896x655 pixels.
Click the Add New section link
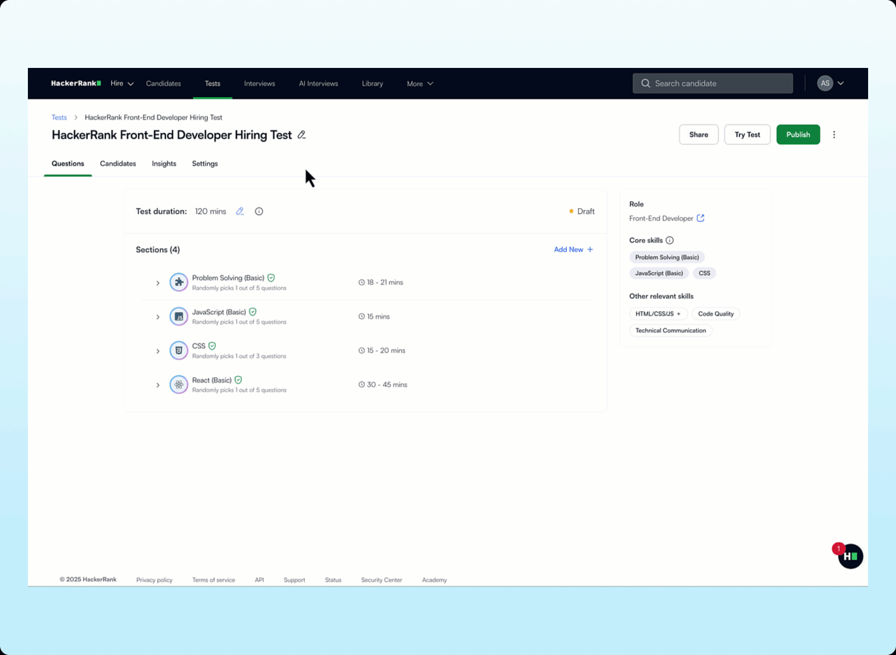click(573, 249)
